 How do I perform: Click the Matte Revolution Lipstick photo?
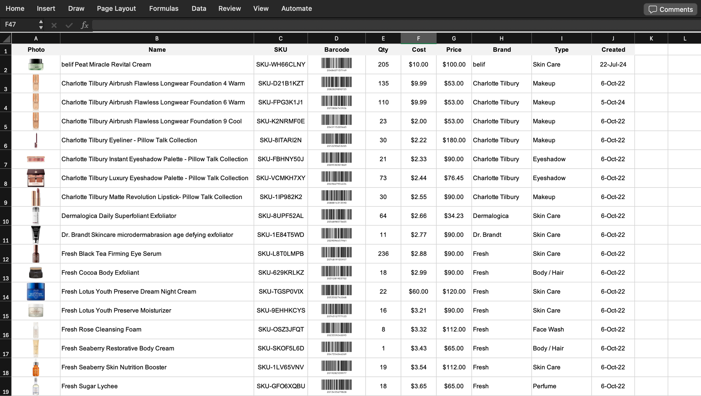point(36,197)
